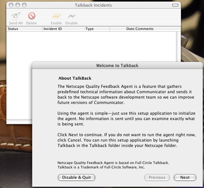This screenshot has width=204, height=188.
Task: Click the Send All paper plane icon
Action: click(16, 15)
